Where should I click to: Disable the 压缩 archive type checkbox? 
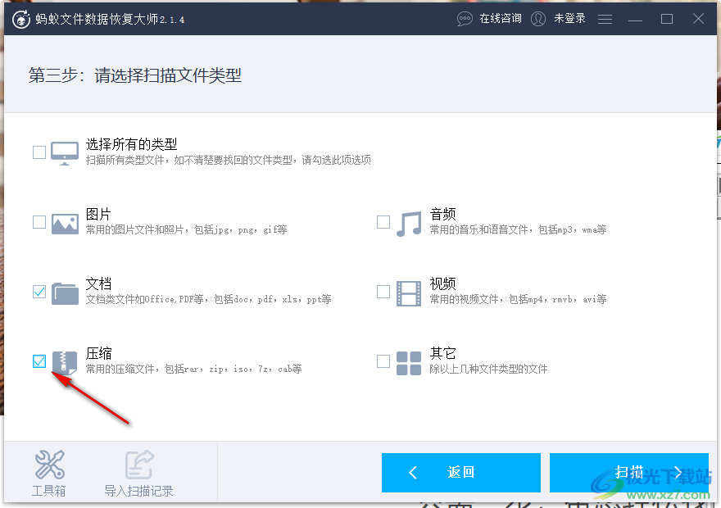38,361
